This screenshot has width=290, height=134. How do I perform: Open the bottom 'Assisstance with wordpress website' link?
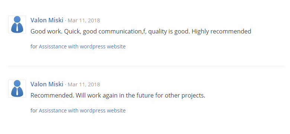pos(82,111)
